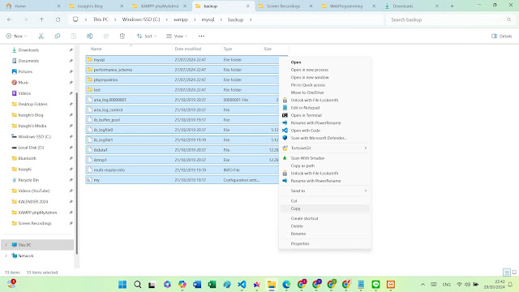The image size is (519, 292).
Task: Open the New item dropdown
Action: click(x=16, y=36)
